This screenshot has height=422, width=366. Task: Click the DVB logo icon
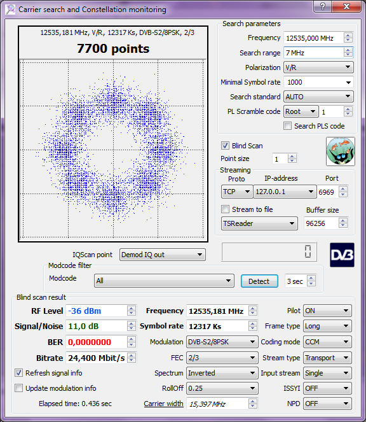coord(342,255)
